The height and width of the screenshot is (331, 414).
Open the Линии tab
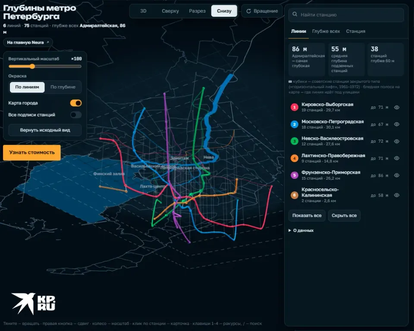pyautogui.click(x=298, y=31)
